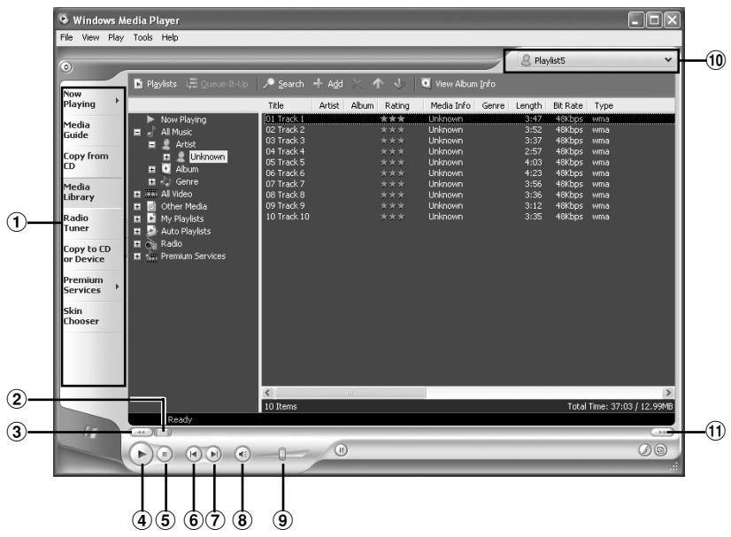Expand the Unknown artist node
The height and width of the screenshot is (537, 731).
[166, 157]
